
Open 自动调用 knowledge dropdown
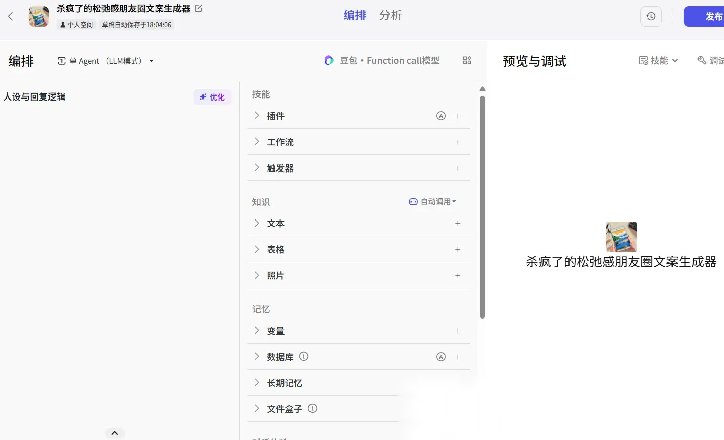click(x=433, y=201)
